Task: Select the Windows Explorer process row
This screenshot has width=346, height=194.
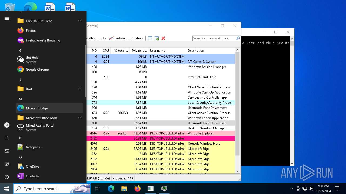Action: [x=161, y=133]
